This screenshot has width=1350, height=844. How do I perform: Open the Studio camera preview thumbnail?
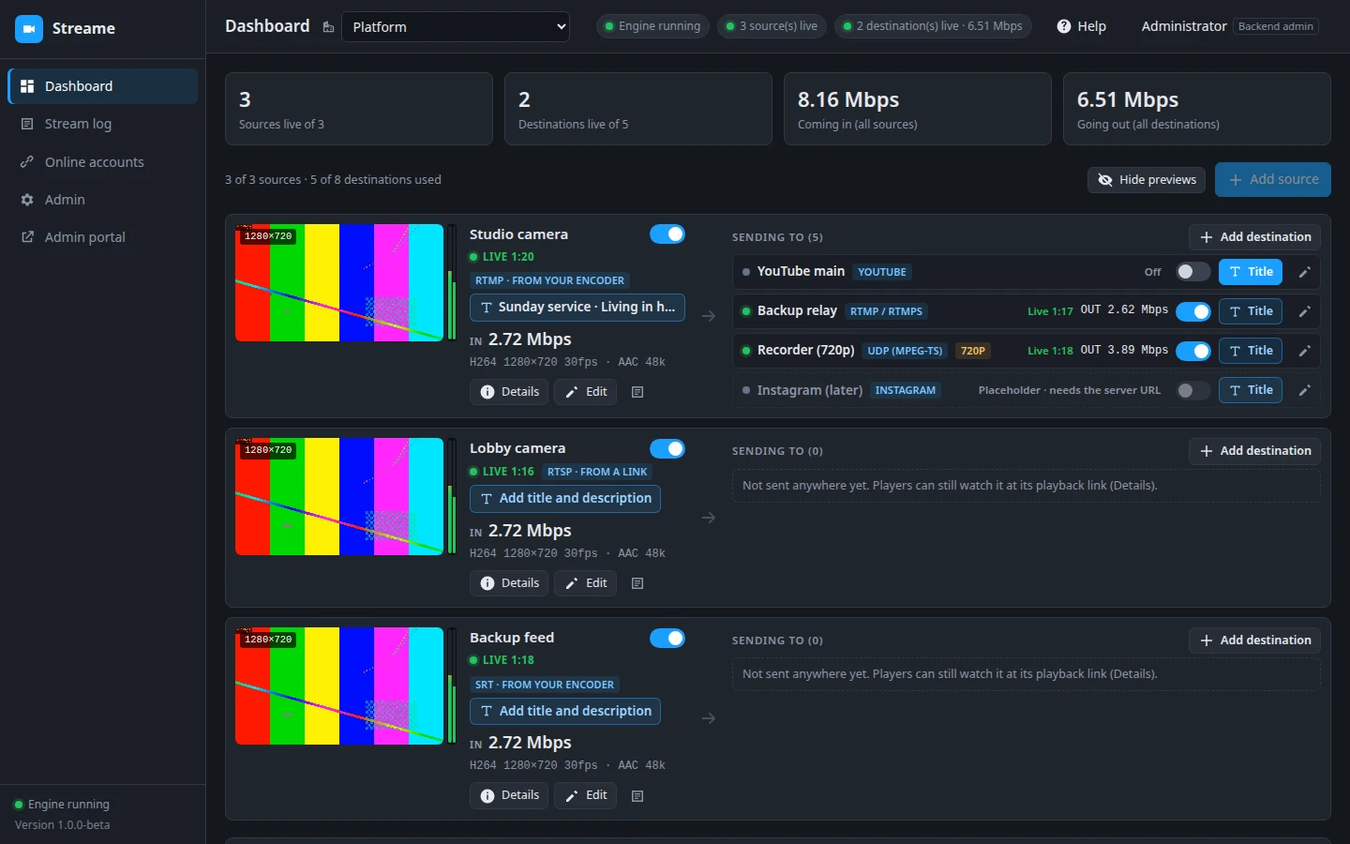click(339, 282)
